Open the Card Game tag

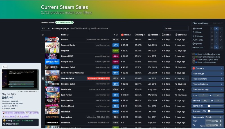[x=32, y=113]
